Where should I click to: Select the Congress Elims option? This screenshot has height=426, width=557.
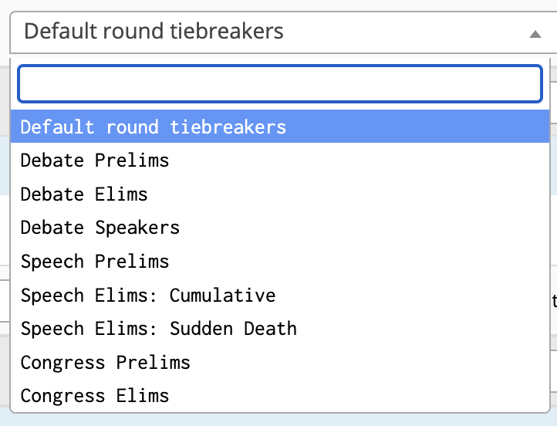pos(95,396)
